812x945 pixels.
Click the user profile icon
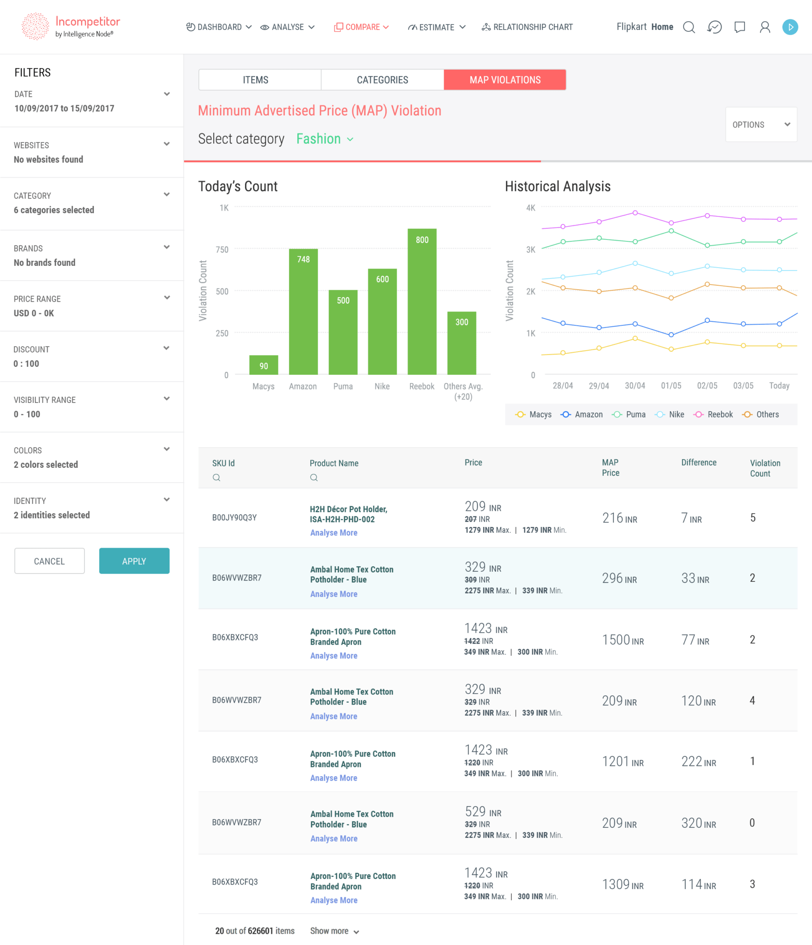[764, 27]
